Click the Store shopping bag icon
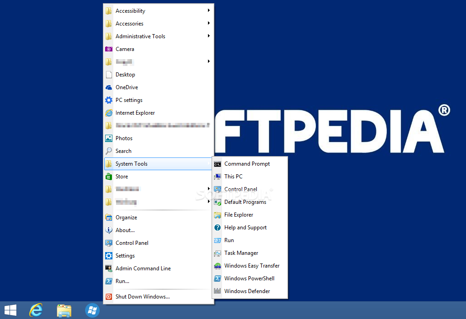The height and width of the screenshot is (319, 466). pos(109,177)
